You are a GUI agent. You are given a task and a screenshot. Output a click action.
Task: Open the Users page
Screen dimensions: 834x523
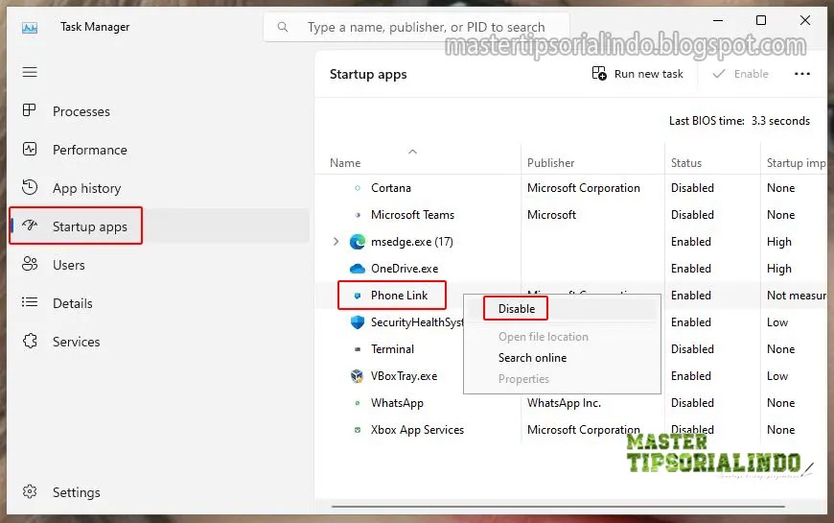click(x=69, y=265)
